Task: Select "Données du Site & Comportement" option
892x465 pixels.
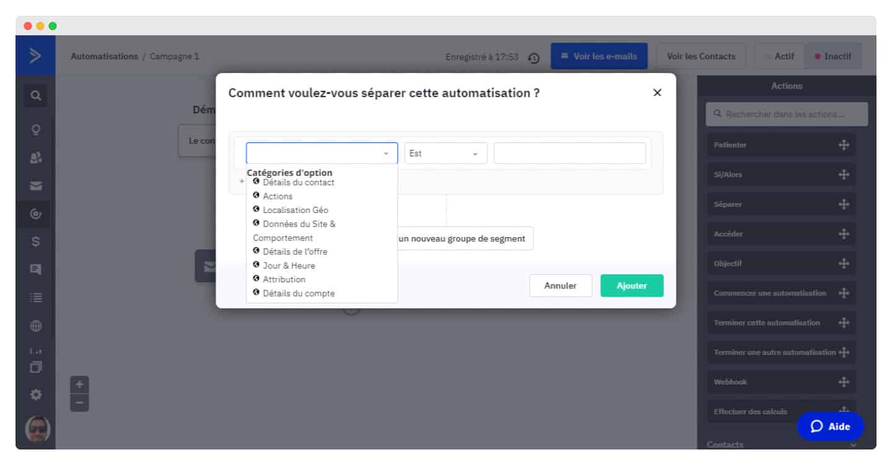Action: [x=295, y=231]
